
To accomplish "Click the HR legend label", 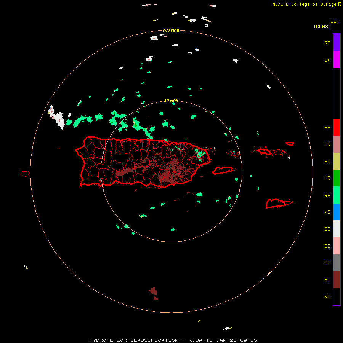I will pos(327,178).
